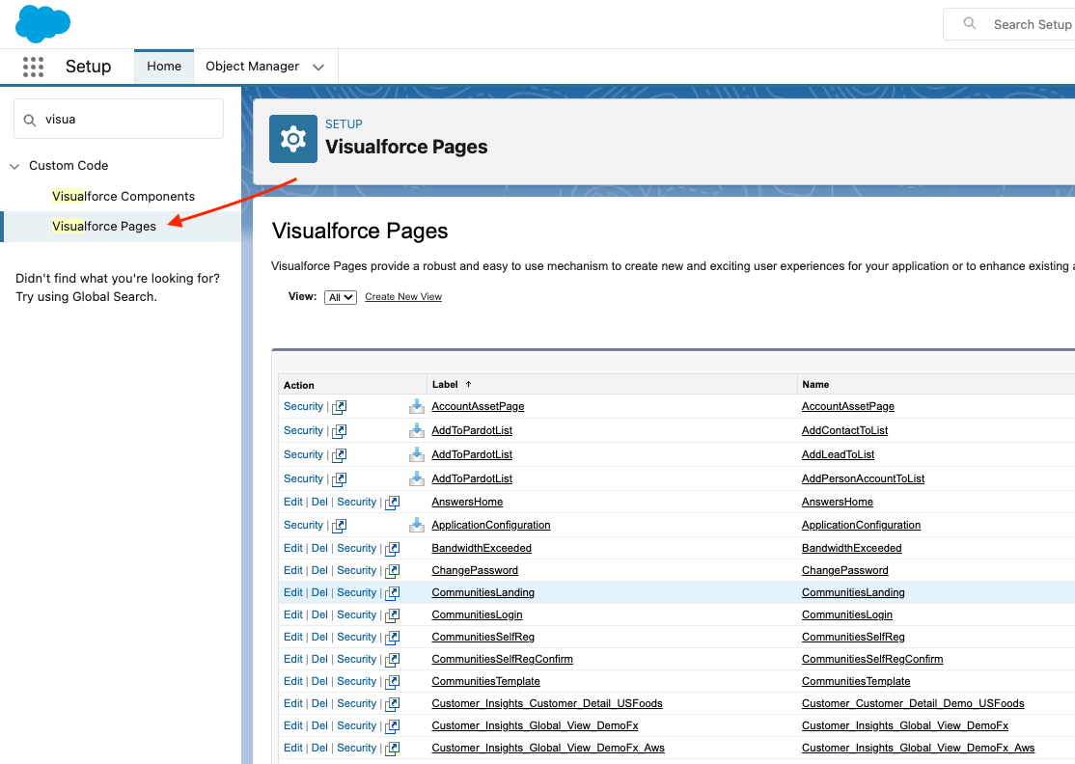Viewport: 1075px width, 764px height.
Task: Click the Create New View link
Action: pyautogui.click(x=403, y=297)
